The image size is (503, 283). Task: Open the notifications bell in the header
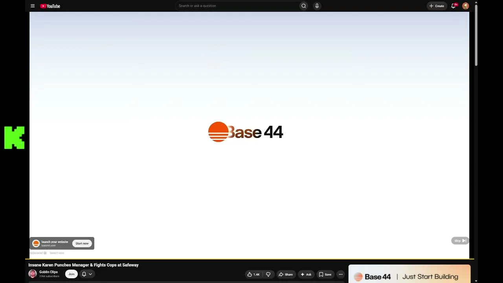(453, 6)
